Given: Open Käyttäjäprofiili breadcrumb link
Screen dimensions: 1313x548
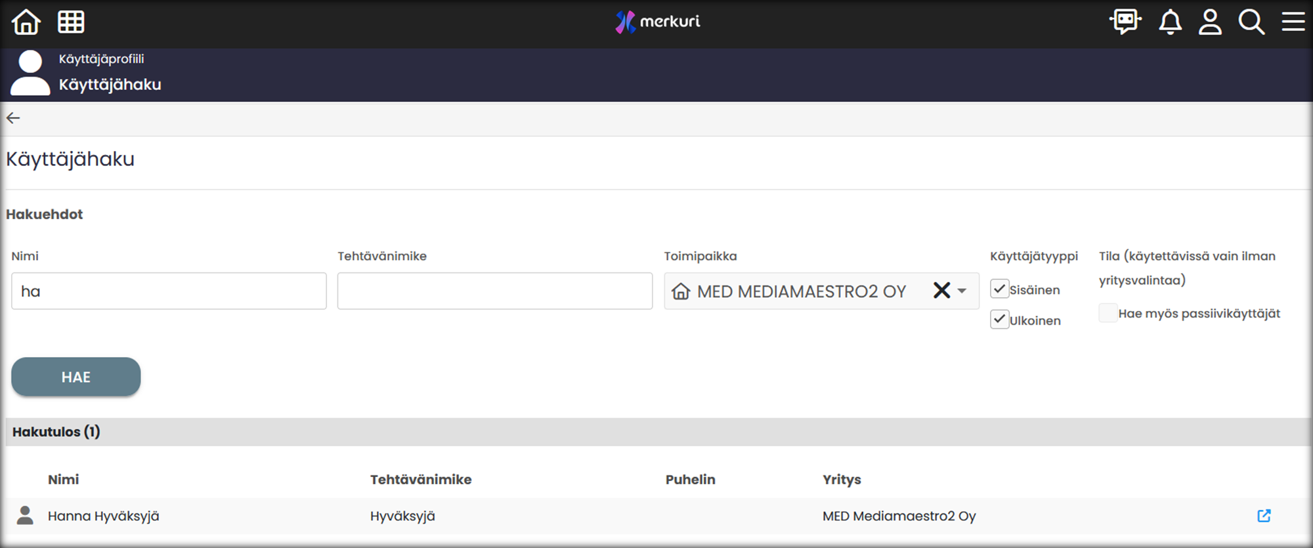Looking at the screenshot, I should pyautogui.click(x=101, y=59).
